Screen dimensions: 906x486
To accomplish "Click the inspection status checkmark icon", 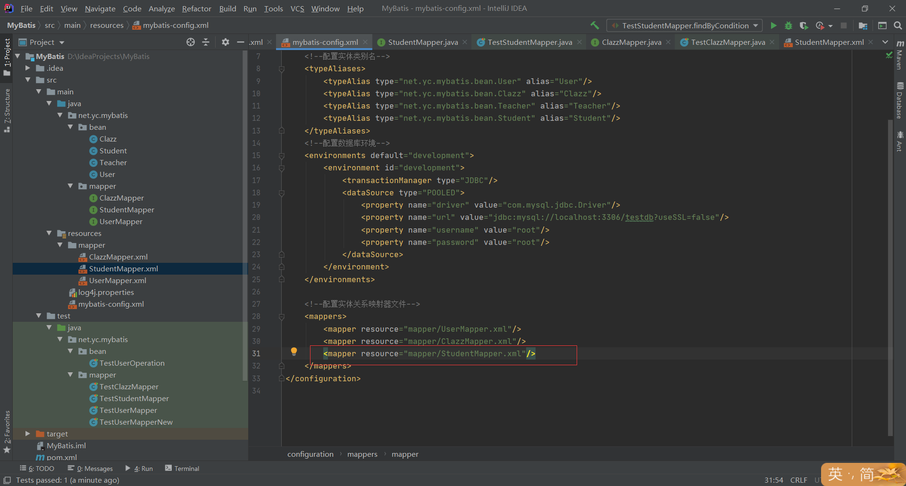I will pyautogui.click(x=889, y=55).
